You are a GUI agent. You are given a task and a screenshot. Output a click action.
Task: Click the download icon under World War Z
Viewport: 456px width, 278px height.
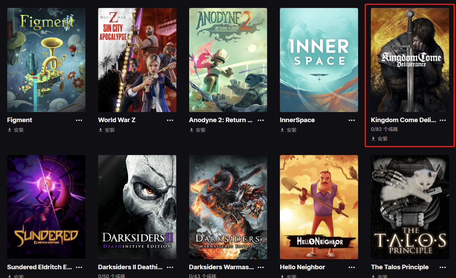100,130
